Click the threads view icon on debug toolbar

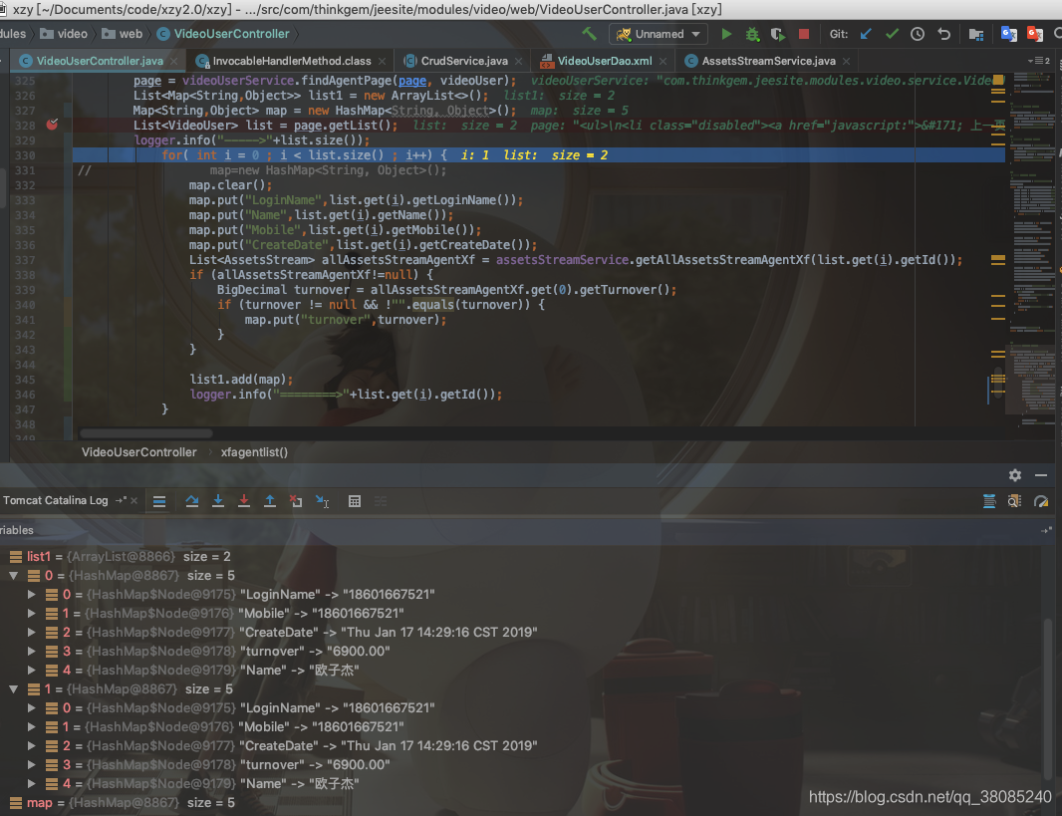point(989,501)
